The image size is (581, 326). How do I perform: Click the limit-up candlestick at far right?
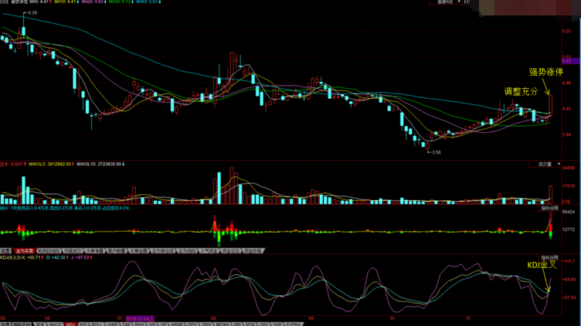(551, 104)
